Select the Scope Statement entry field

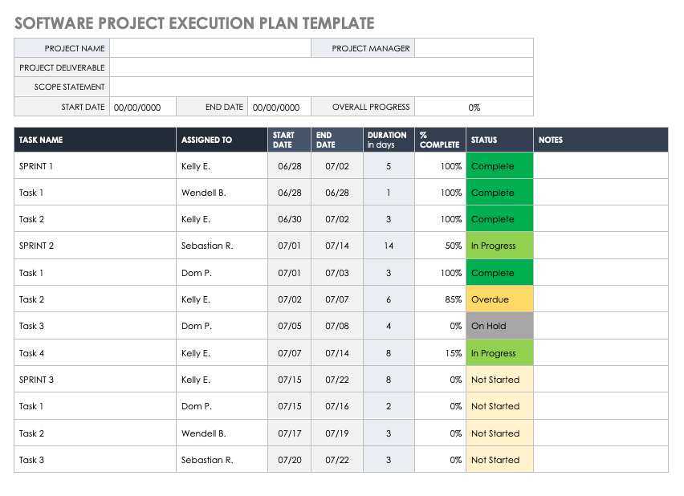coord(321,87)
